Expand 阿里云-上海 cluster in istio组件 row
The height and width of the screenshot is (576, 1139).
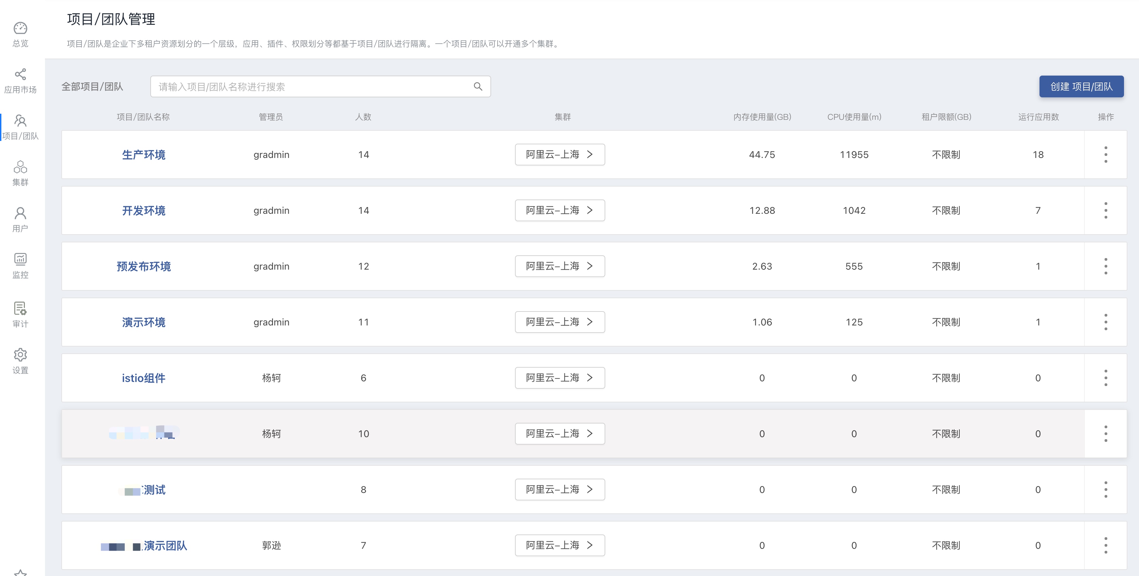(560, 378)
